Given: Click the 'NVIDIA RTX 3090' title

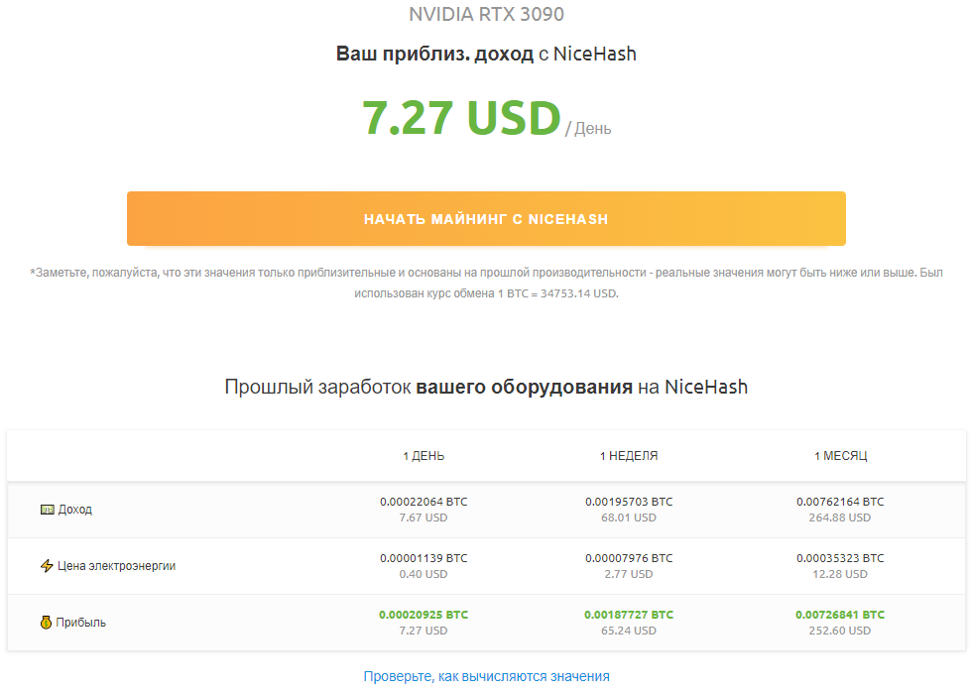Looking at the screenshot, I should coord(486,14).
